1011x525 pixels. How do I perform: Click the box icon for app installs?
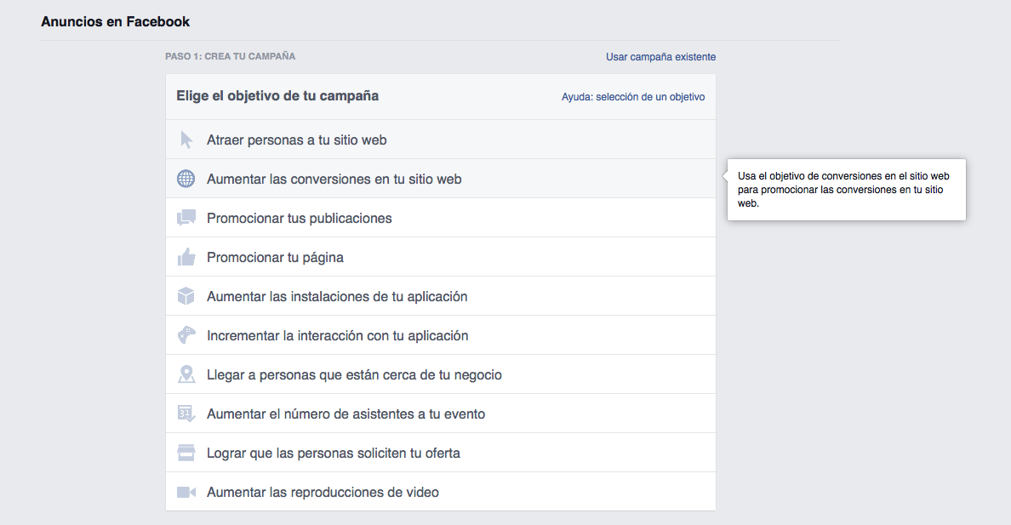coord(186,296)
